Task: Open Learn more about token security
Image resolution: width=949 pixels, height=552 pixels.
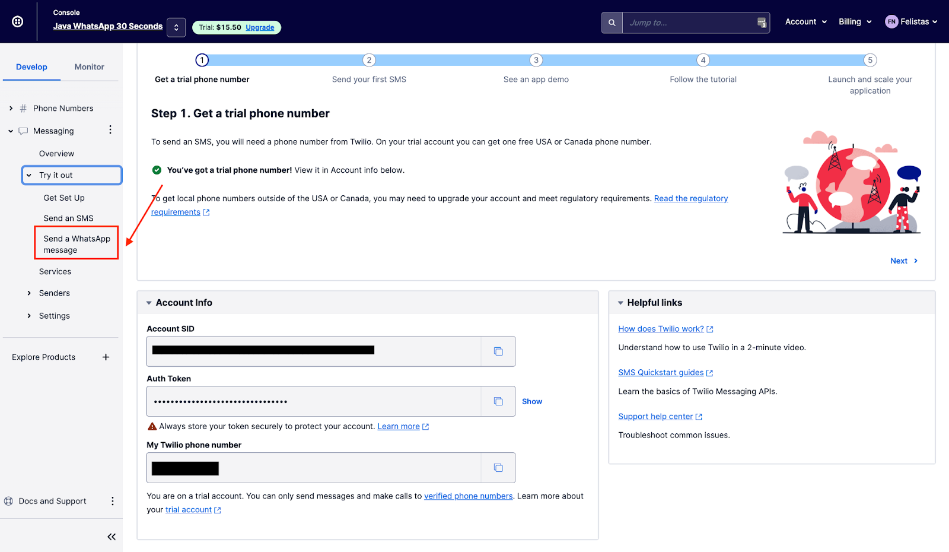Action: [x=403, y=427]
